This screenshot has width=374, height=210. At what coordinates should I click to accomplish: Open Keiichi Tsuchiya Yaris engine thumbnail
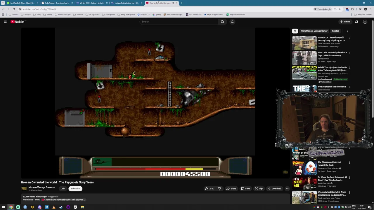(x=304, y=73)
